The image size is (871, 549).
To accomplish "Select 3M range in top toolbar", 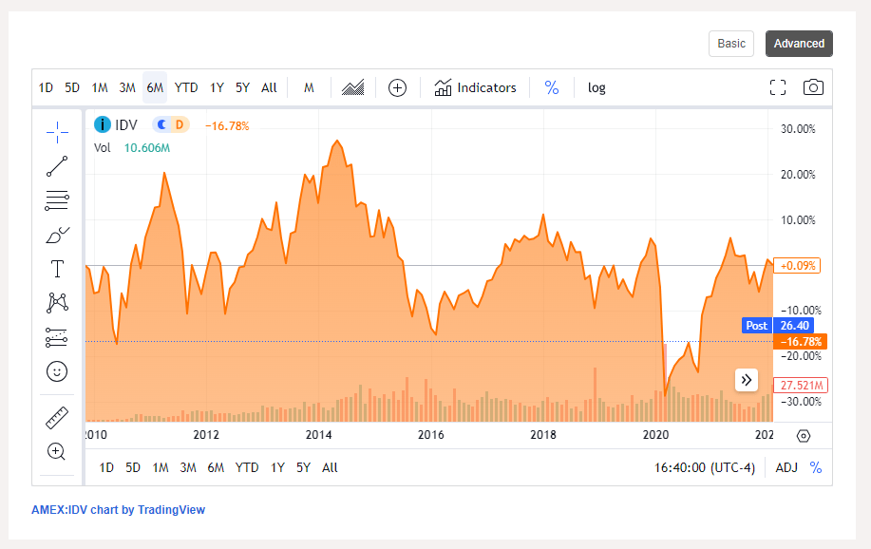I will [127, 87].
